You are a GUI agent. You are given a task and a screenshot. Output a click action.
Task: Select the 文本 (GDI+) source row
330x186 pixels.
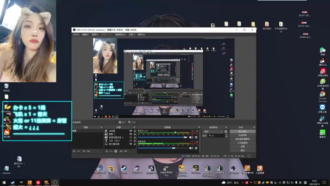(120, 141)
